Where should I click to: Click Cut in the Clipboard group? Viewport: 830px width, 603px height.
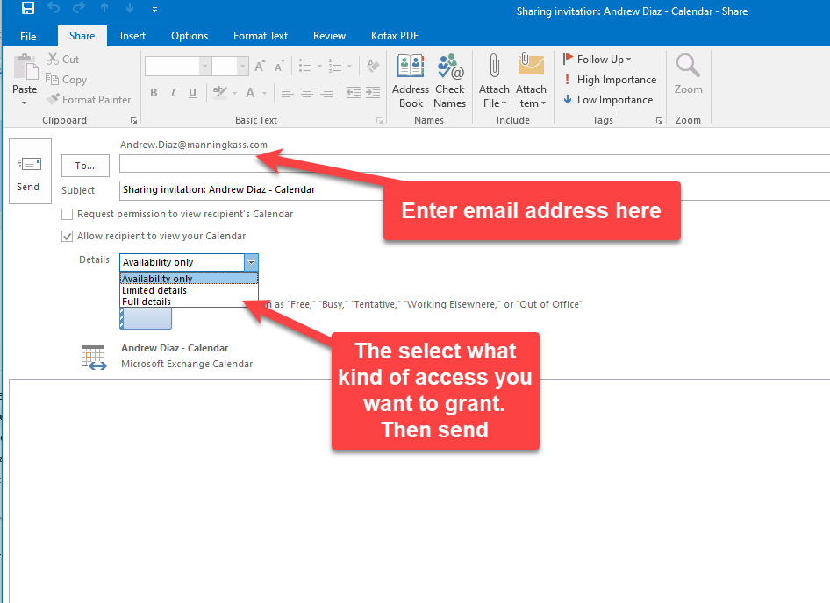[62, 60]
